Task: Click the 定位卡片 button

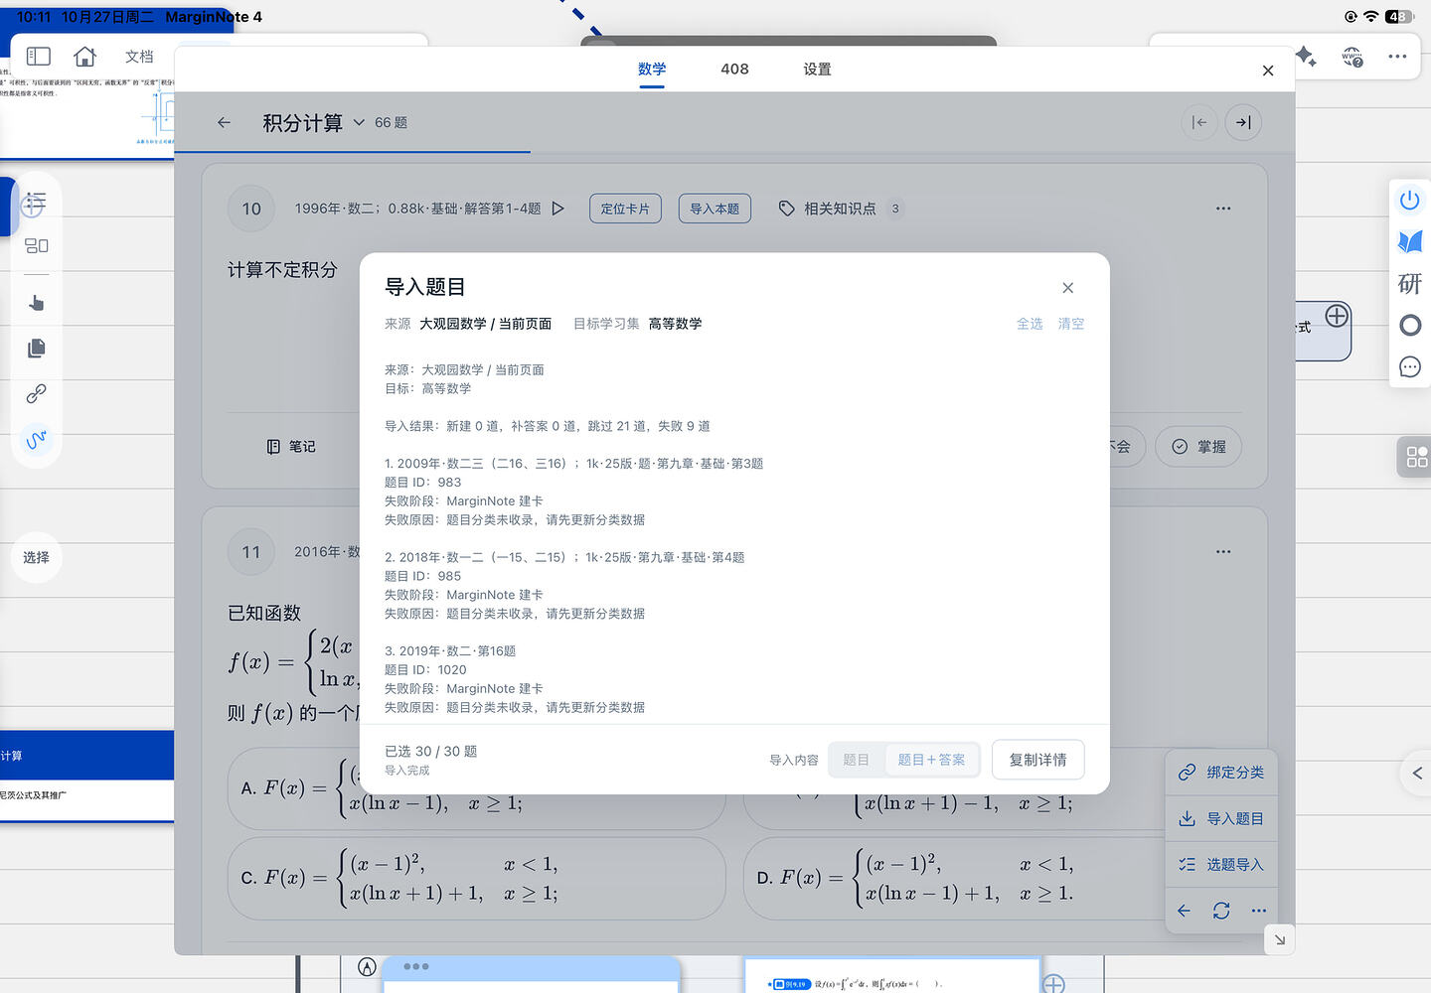Action: pos(625,209)
